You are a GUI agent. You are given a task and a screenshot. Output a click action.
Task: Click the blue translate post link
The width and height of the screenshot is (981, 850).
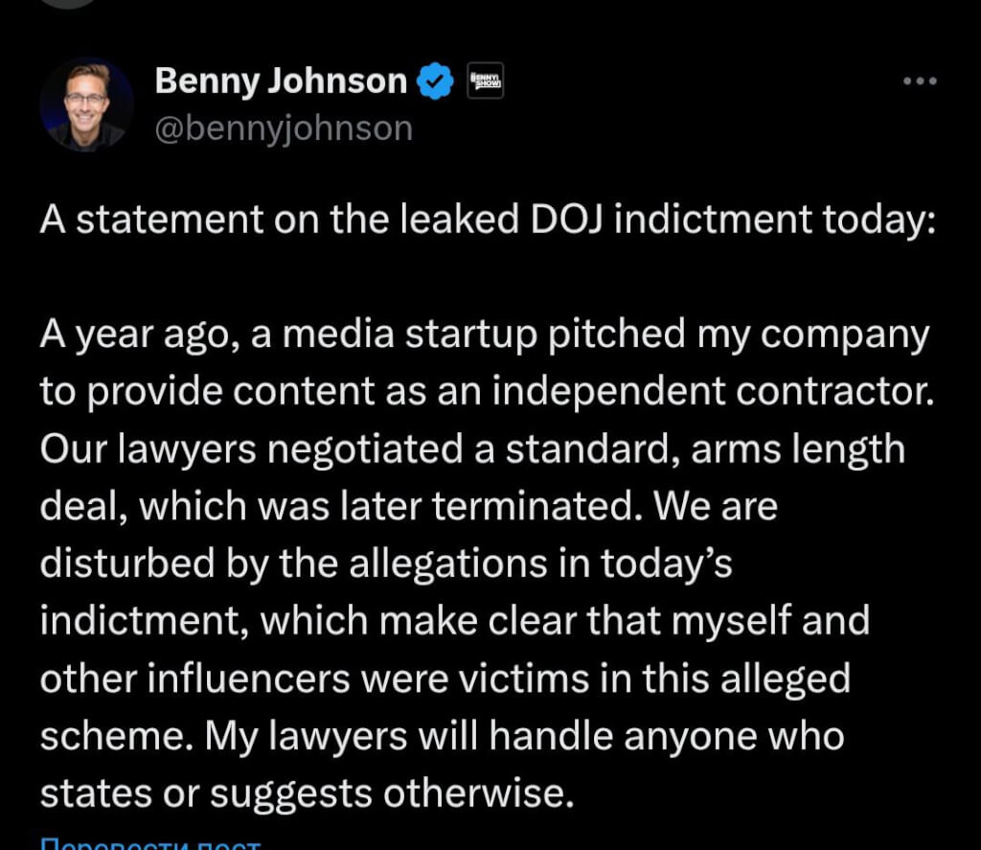pos(149,843)
